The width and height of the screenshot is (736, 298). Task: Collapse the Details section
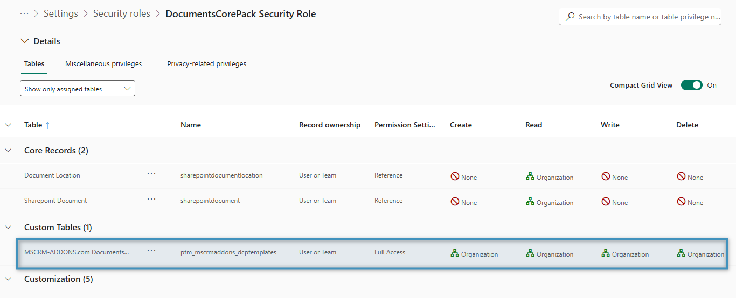(24, 41)
